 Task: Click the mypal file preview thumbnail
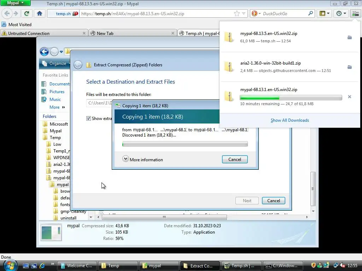pos(51,233)
